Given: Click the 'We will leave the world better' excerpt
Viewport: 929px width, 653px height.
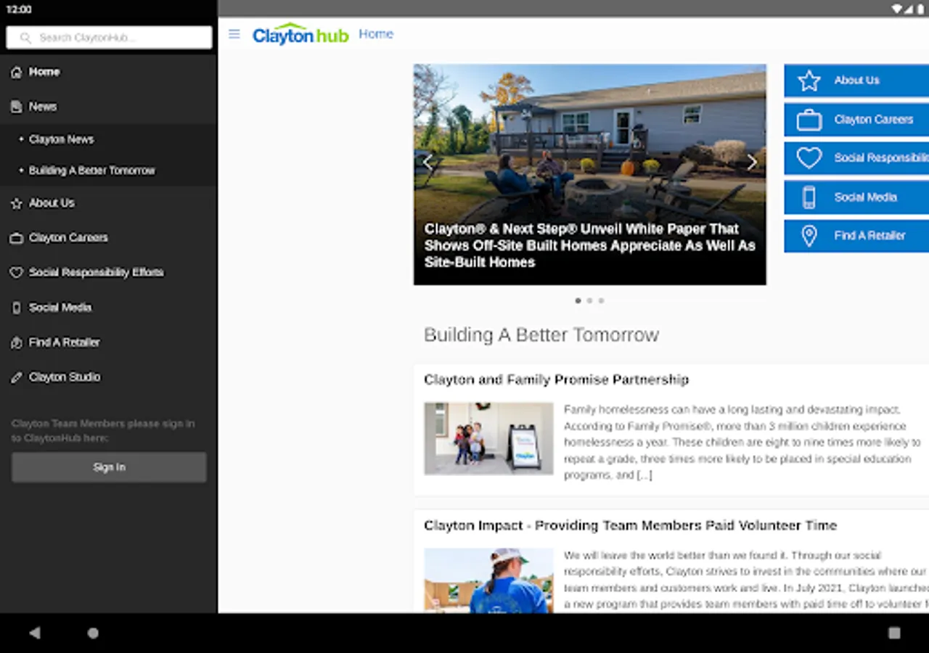Looking at the screenshot, I should point(746,580).
